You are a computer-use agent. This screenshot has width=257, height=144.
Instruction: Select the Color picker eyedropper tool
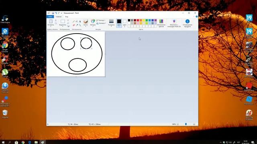click(x=77, y=25)
